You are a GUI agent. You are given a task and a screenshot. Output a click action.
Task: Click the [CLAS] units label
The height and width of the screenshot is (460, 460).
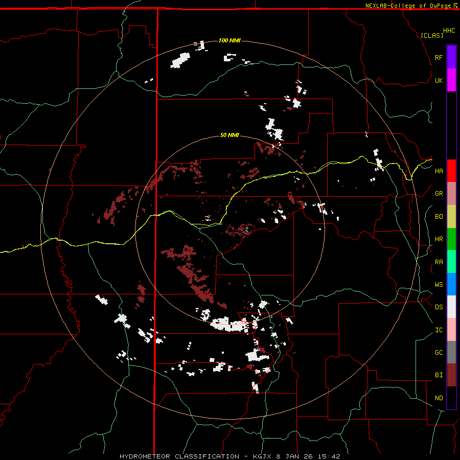pyautogui.click(x=432, y=35)
